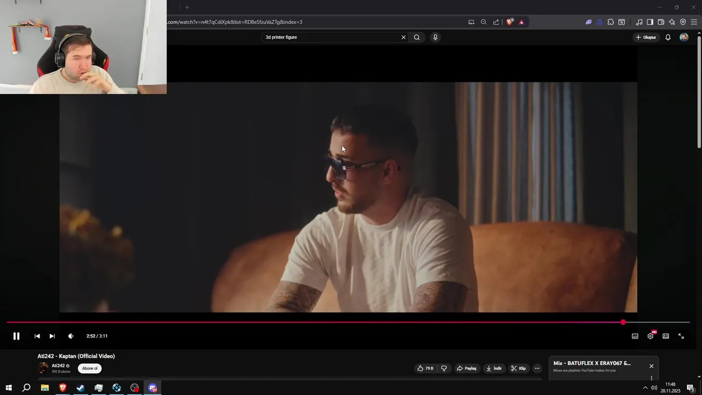Screen dimensions: 702x395
Task: Toggle subtitles/captions in the player
Action: click(635, 336)
